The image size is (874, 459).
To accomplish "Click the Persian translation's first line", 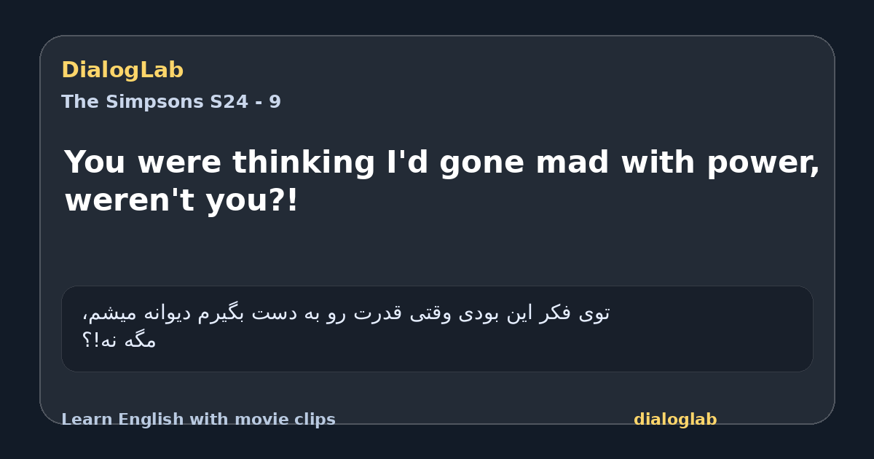I will tap(346, 313).
